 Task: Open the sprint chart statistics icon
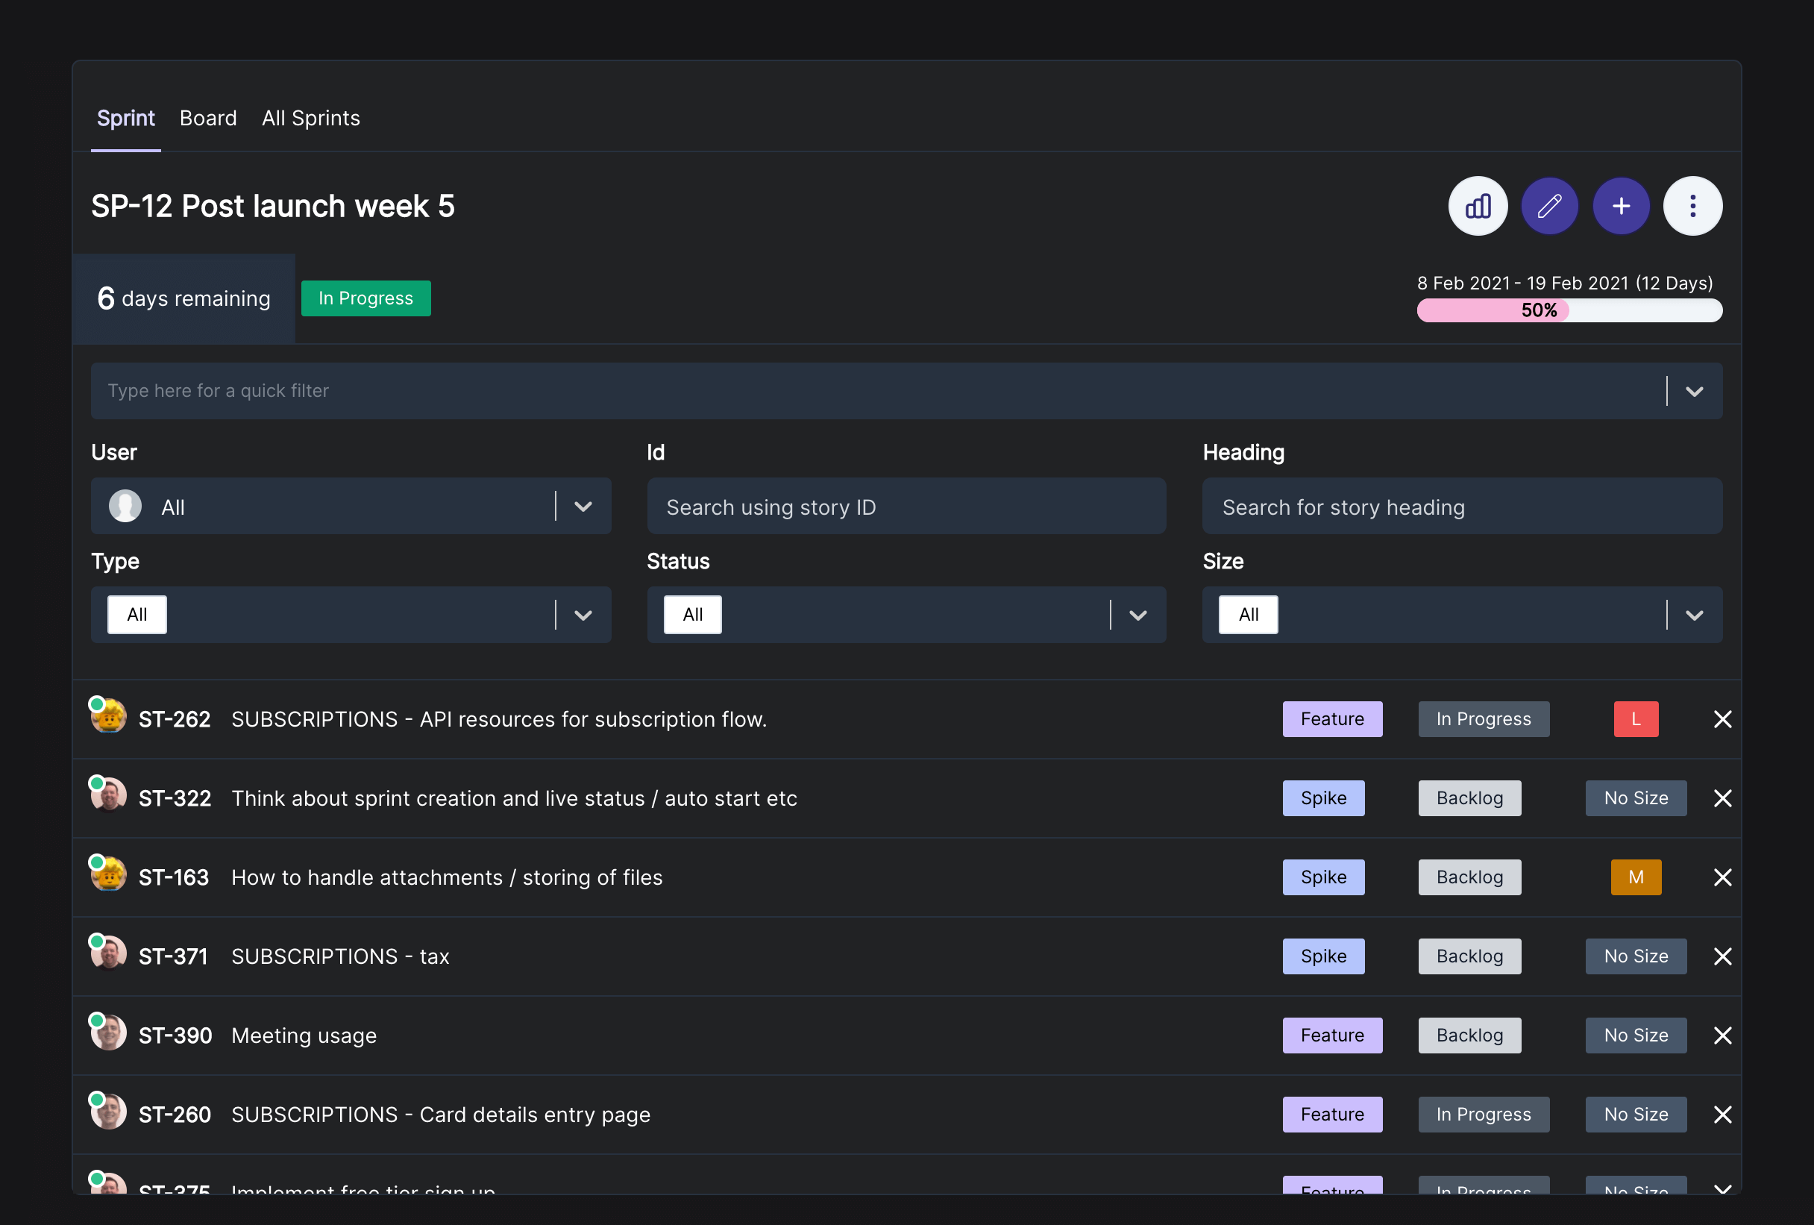click(1478, 206)
